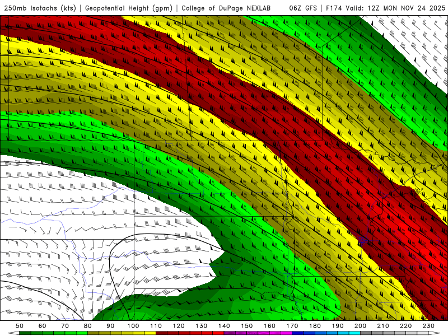Select the 170 knots legend label

[x=292, y=326]
